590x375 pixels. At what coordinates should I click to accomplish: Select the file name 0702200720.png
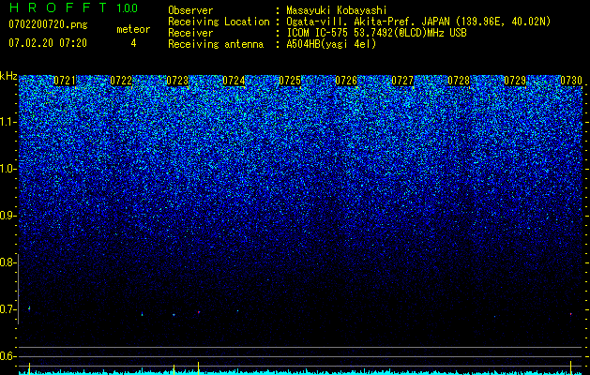pos(48,24)
